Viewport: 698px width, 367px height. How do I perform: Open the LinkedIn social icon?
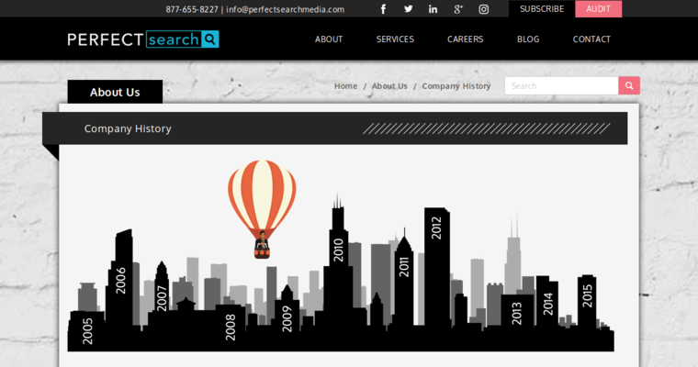click(x=433, y=9)
